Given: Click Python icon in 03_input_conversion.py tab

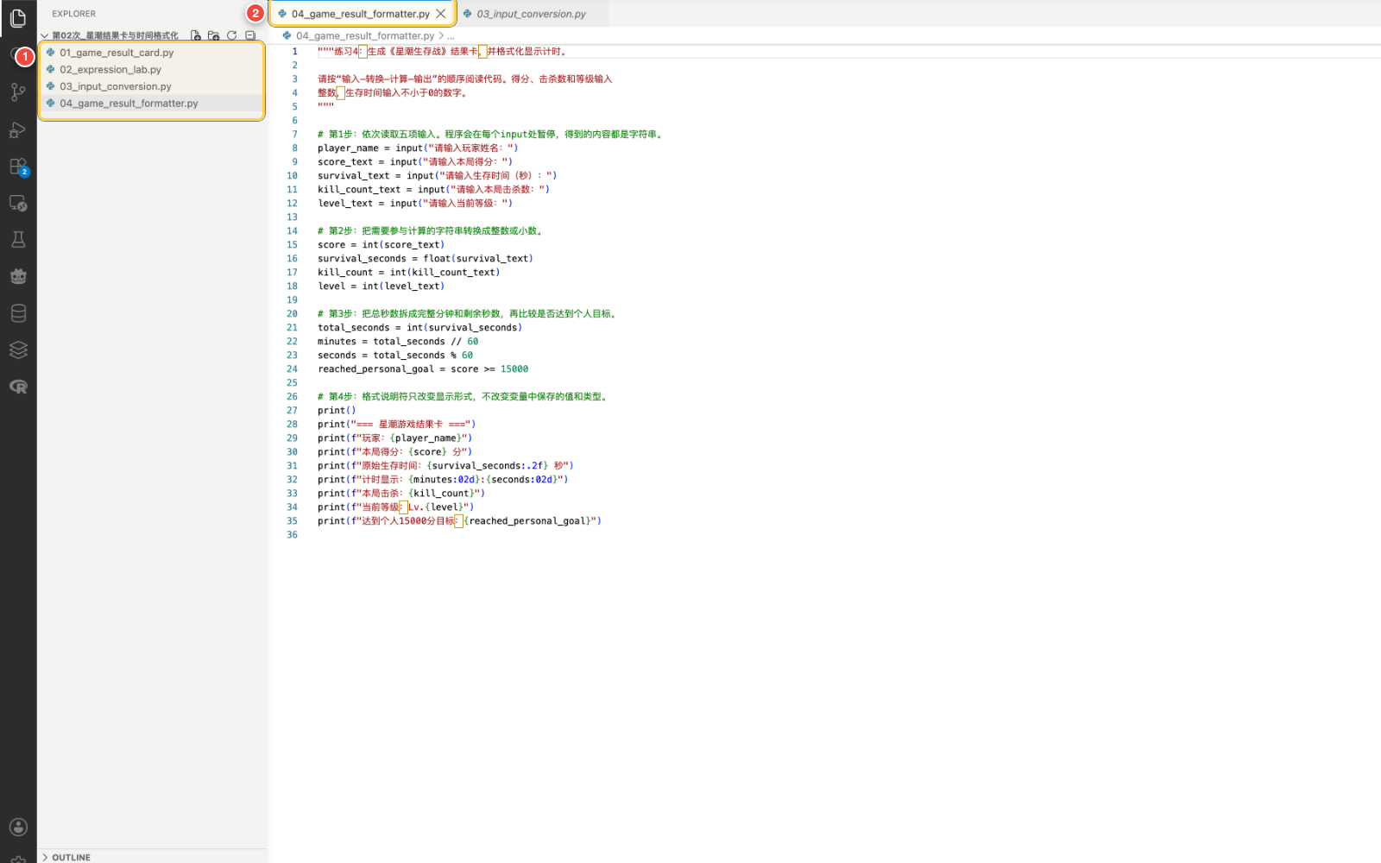Looking at the screenshot, I should [467, 14].
